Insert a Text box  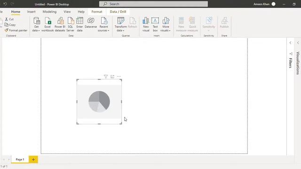coord(155,24)
